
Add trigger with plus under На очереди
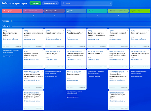point(12,16)
